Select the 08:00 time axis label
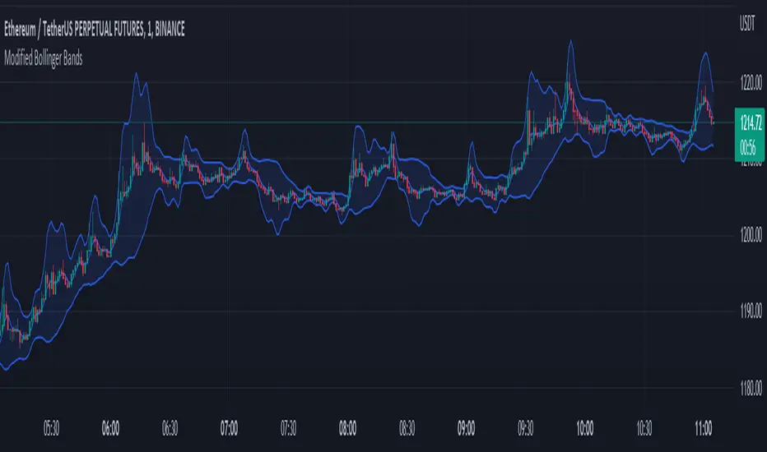This screenshot has width=767, height=452. (348, 428)
